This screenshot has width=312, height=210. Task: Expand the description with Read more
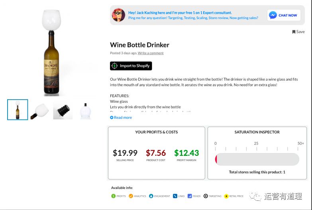[121, 118]
